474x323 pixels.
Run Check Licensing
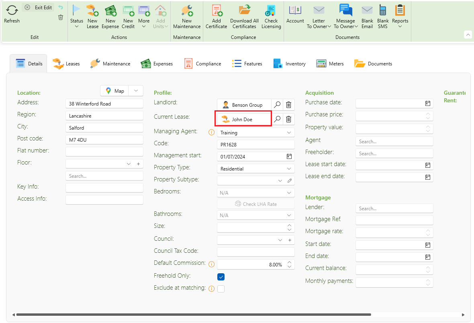pyautogui.click(x=271, y=16)
